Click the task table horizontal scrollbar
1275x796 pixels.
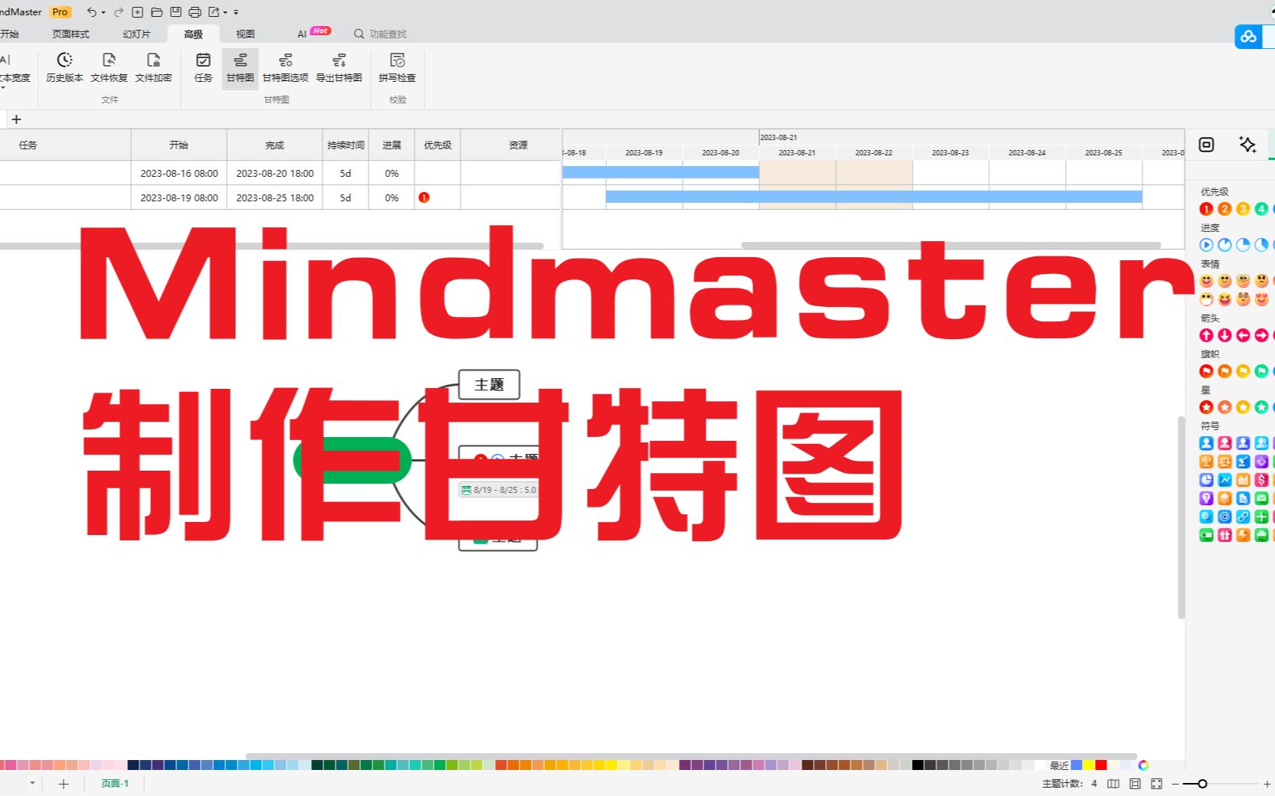click(271, 246)
